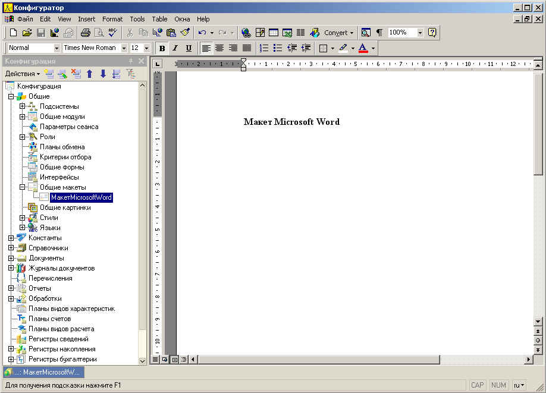Click the move item down blue arrow
The width and height of the screenshot is (546, 393).
(x=103, y=74)
